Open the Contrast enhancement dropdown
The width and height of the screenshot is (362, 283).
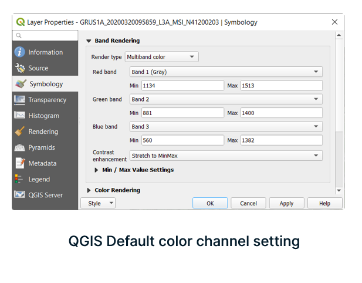[x=226, y=156]
